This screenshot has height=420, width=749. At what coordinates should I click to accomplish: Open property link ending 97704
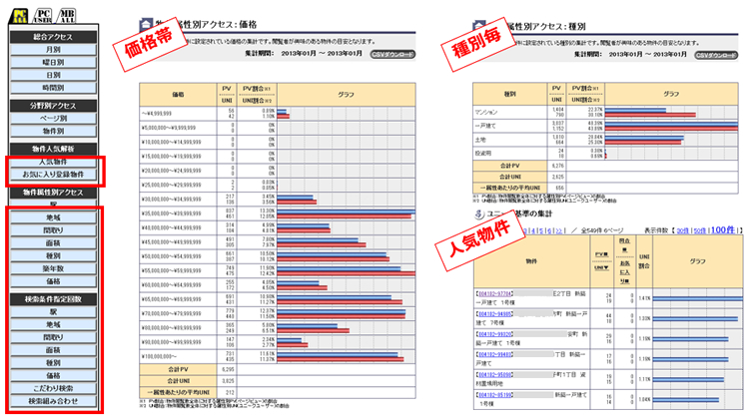pyautogui.click(x=495, y=294)
